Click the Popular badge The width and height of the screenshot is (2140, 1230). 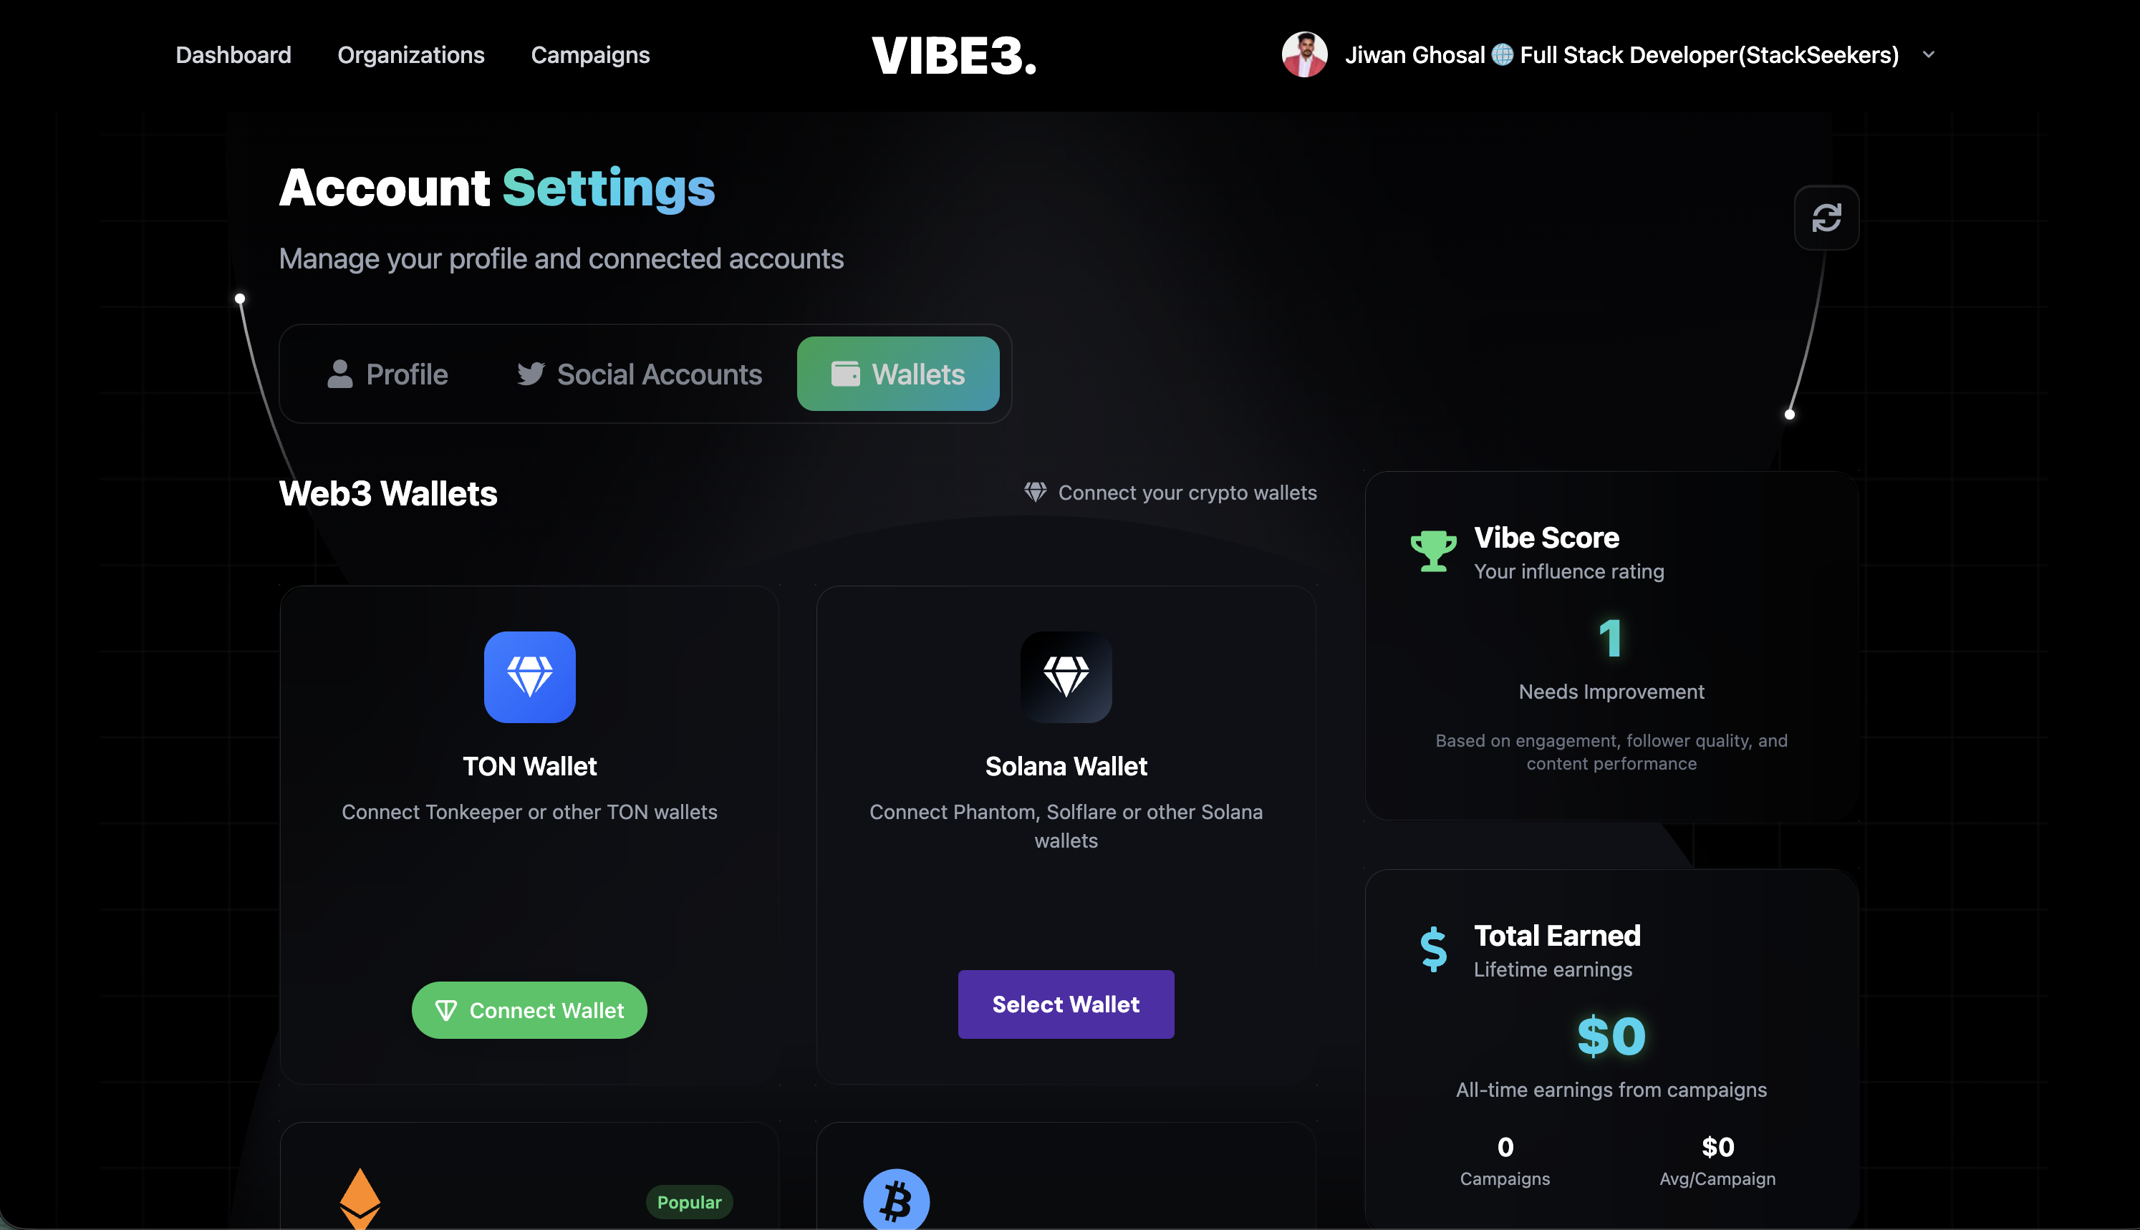click(688, 1202)
